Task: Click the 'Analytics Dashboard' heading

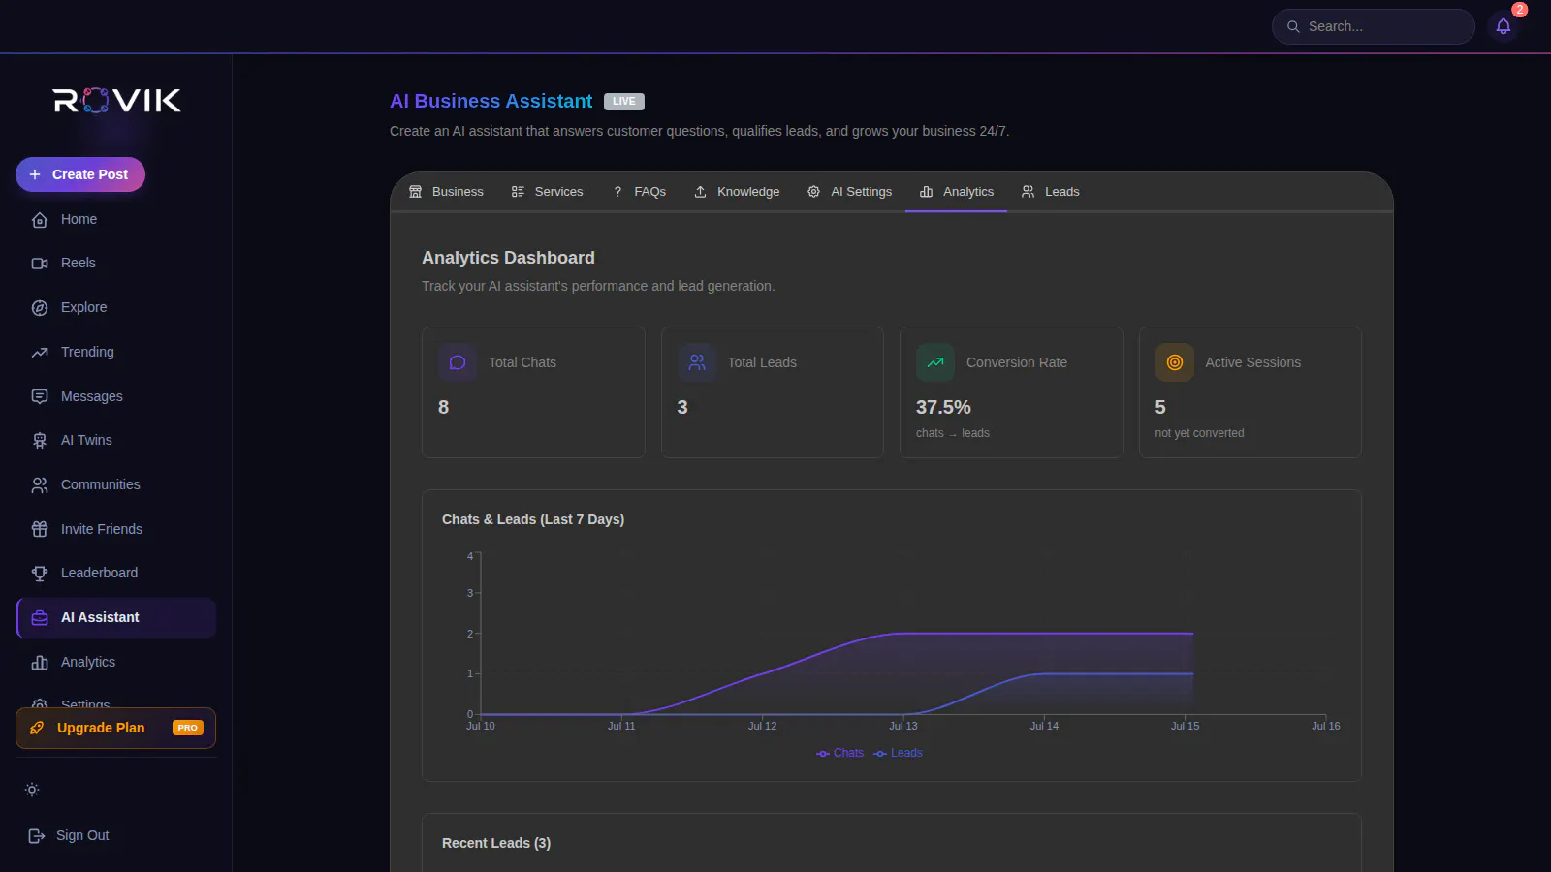Action: click(x=508, y=258)
